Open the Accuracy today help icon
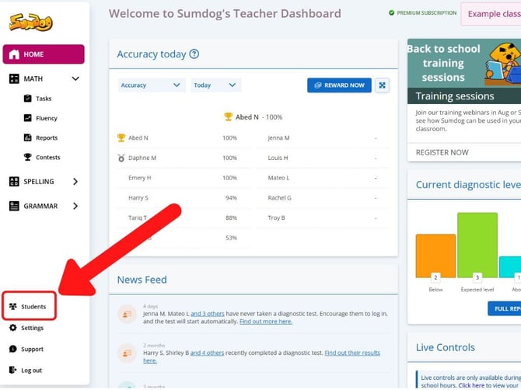The width and height of the screenshot is (521, 390). click(194, 54)
